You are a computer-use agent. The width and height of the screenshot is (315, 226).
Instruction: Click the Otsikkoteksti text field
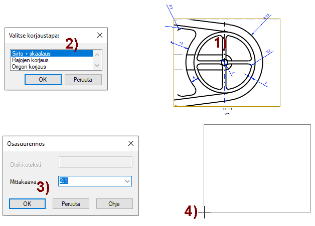click(x=95, y=162)
